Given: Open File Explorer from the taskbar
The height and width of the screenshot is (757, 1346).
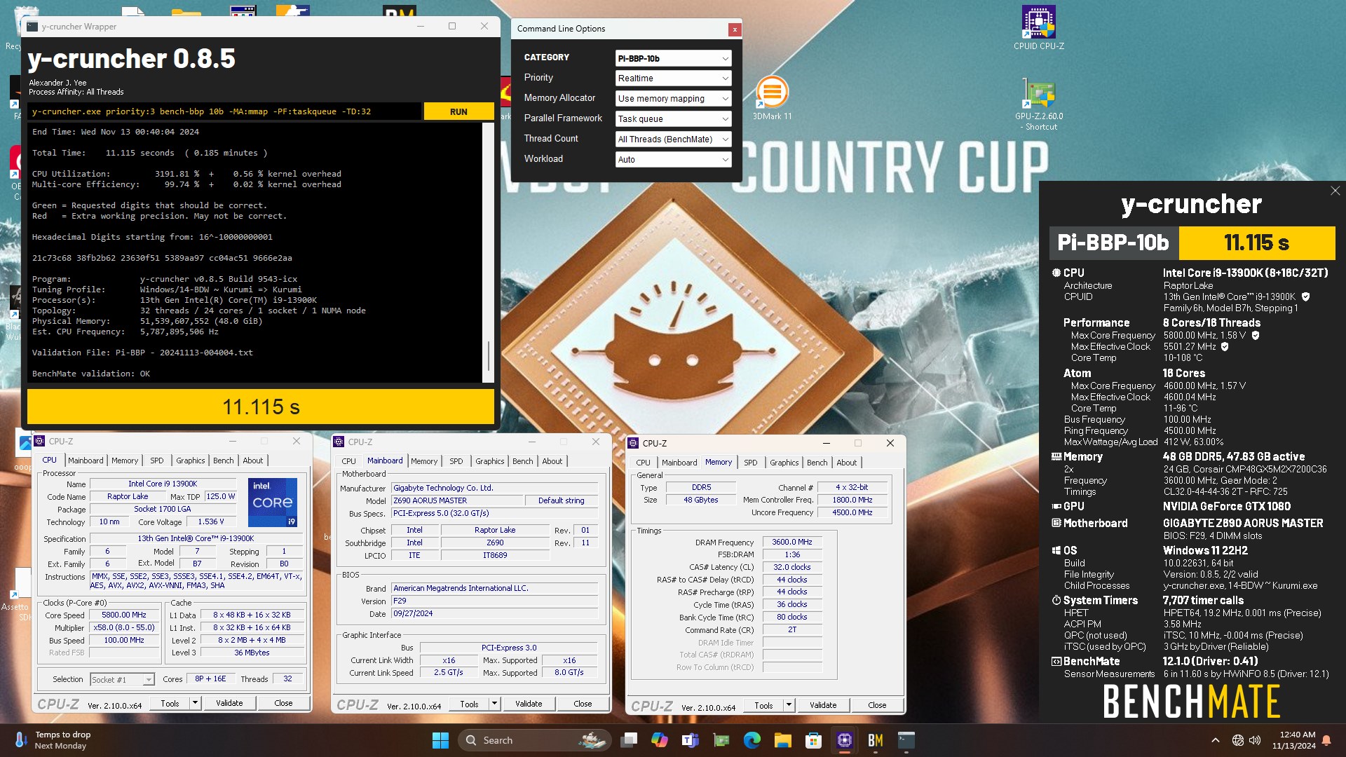Looking at the screenshot, I should coord(783,740).
